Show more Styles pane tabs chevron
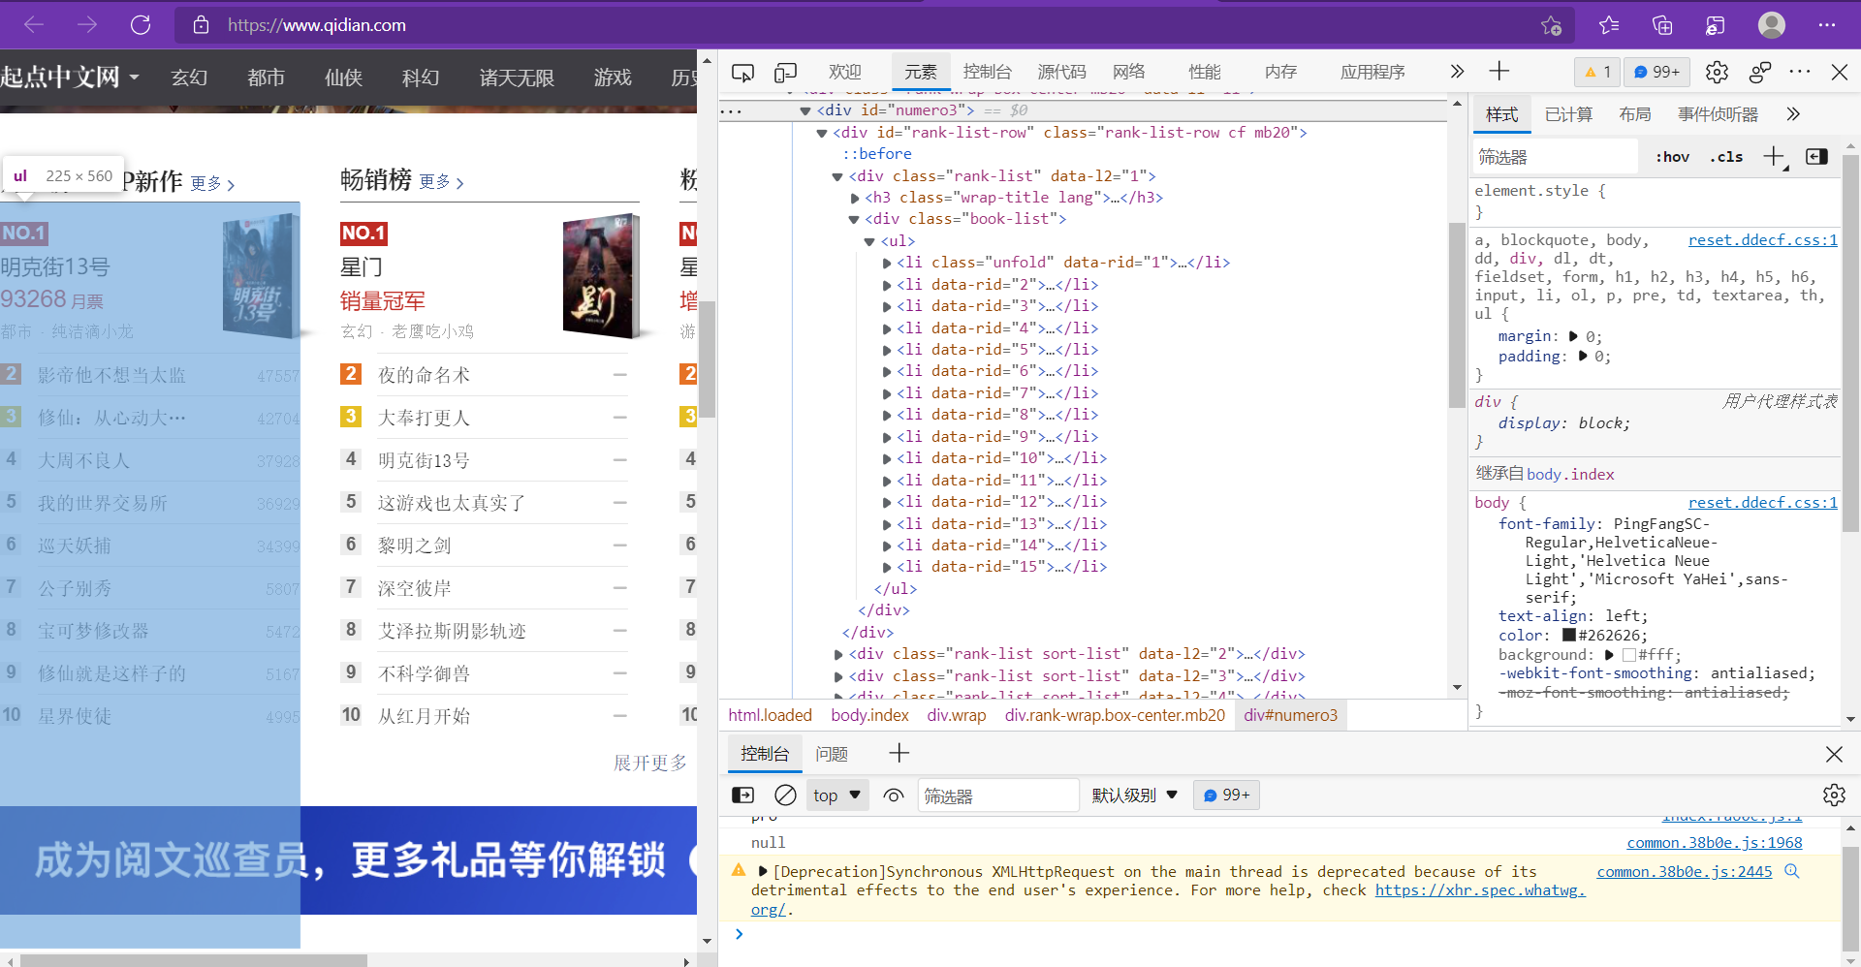 tap(1793, 114)
